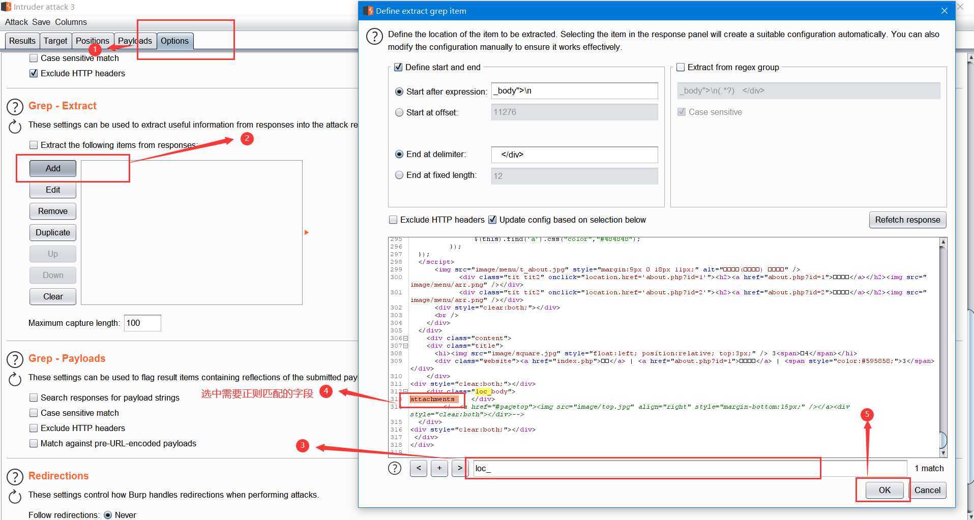The width and height of the screenshot is (974, 520).
Task: Switch to the Target tab
Action: (x=55, y=41)
